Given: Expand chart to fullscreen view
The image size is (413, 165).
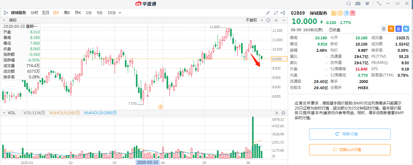Looking at the screenshot, I should [x=276, y=13].
